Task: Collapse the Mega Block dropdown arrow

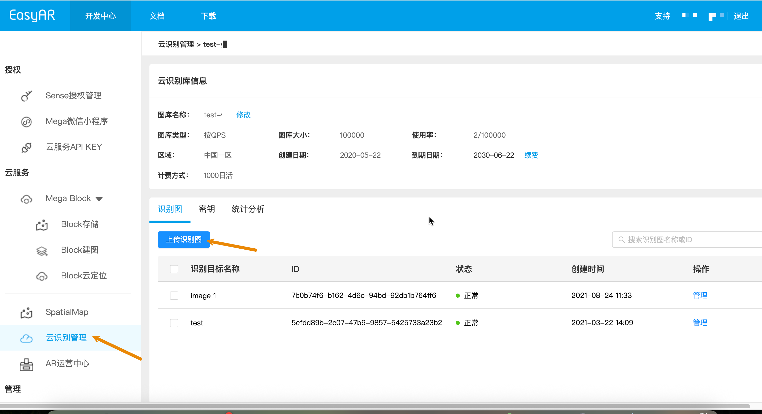Action: pyautogui.click(x=99, y=199)
